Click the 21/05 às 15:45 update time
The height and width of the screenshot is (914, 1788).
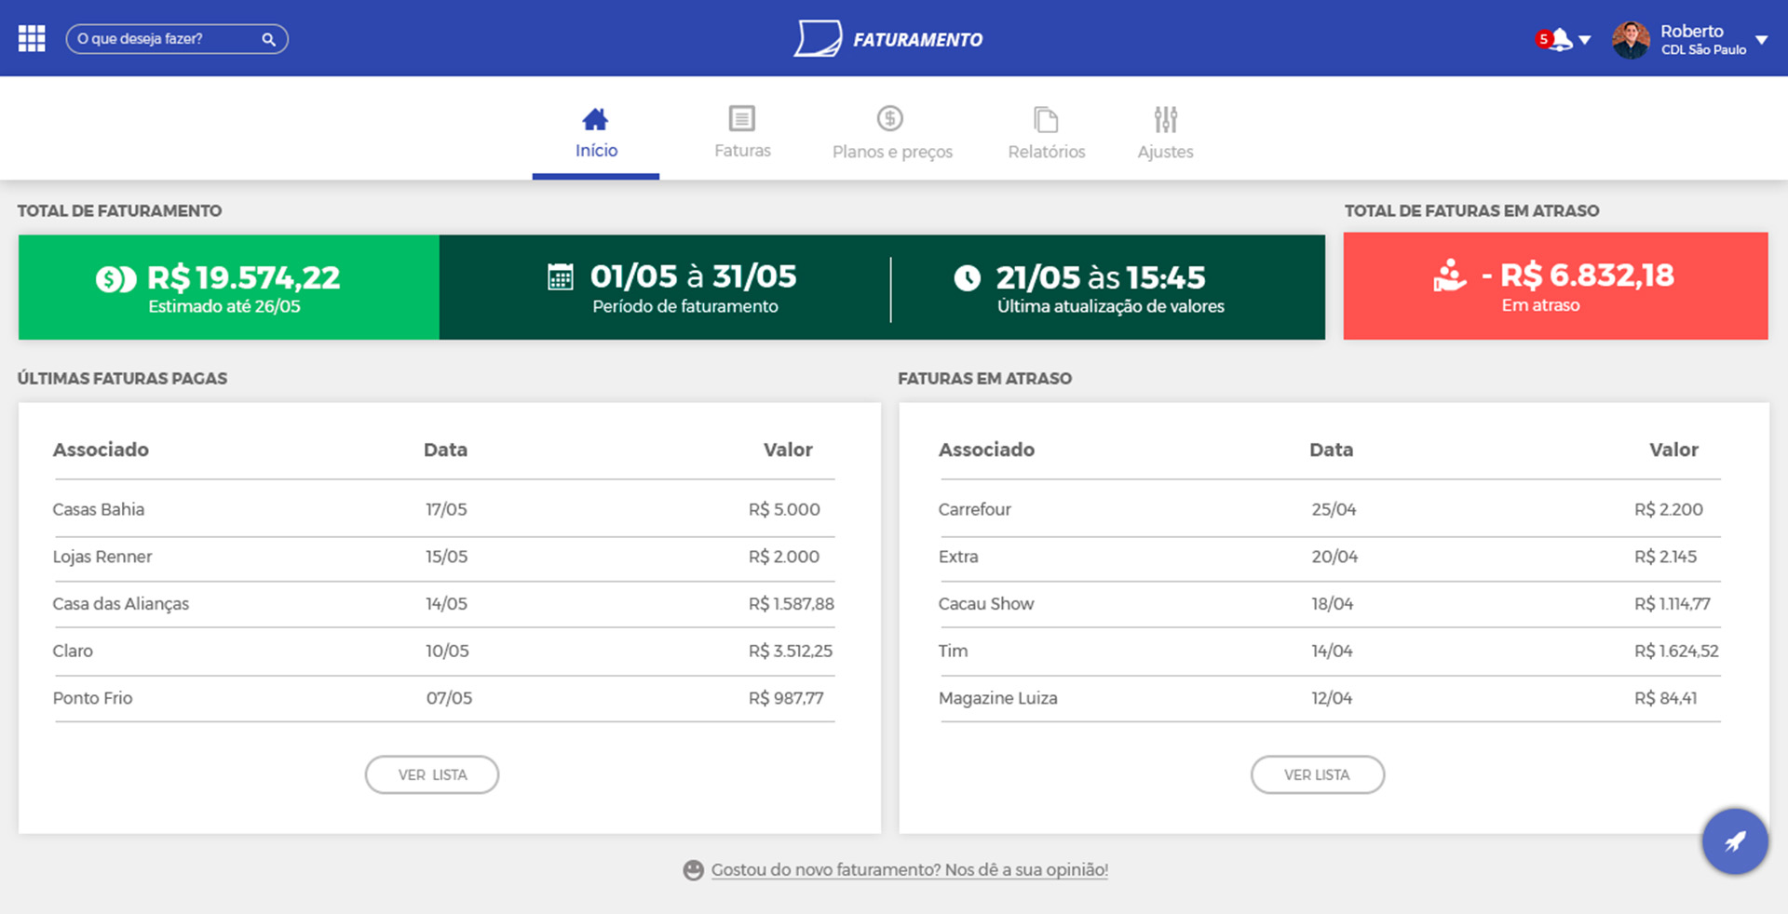1101,277
